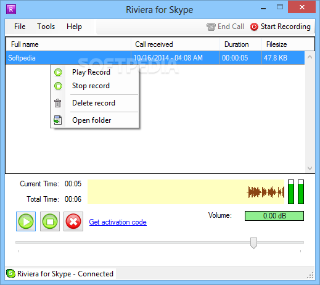Image resolution: width=320 pixels, height=285 pixels.
Task: Click Riviera for Skype - Connected status text
Action: (x=65, y=274)
